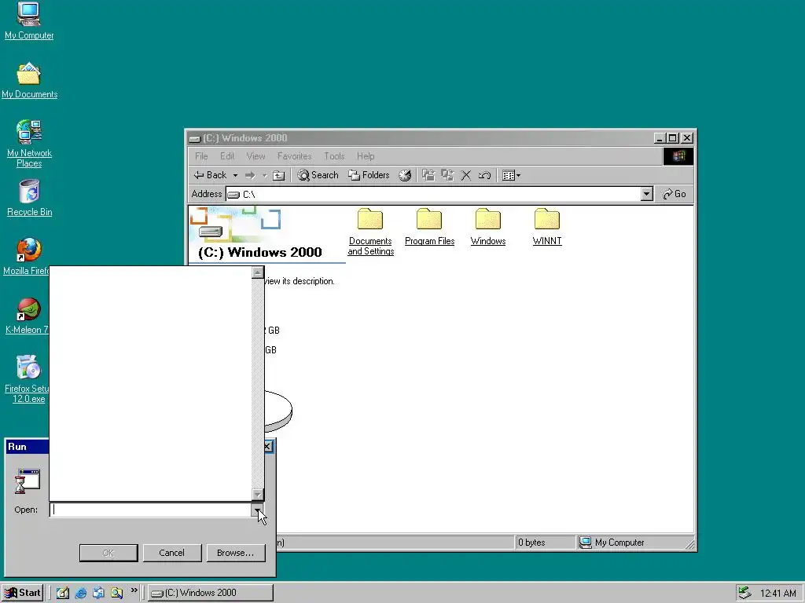Go up one folder level
The width and height of the screenshot is (805, 603).
278,175
